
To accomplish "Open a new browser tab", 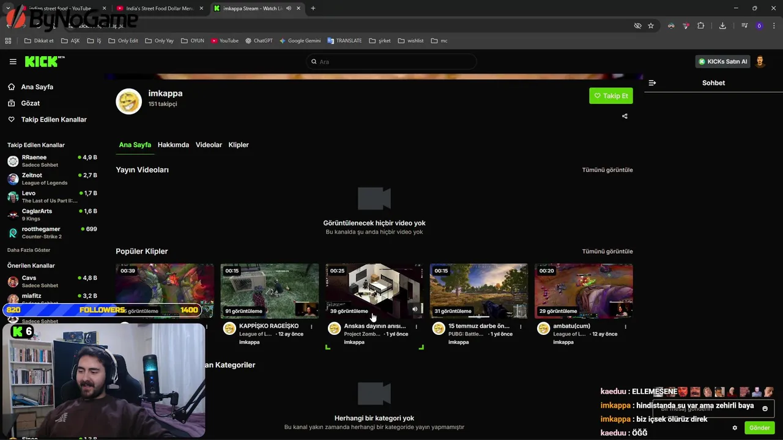I will click(313, 9).
